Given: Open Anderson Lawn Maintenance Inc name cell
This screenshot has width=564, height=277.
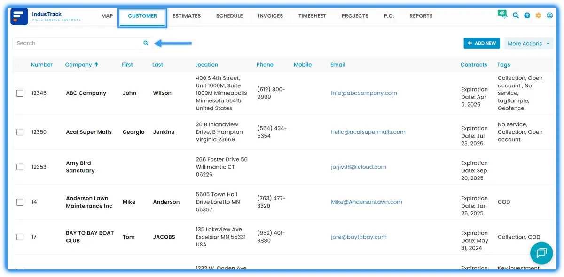Looking at the screenshot, I should tap(89, 202).
